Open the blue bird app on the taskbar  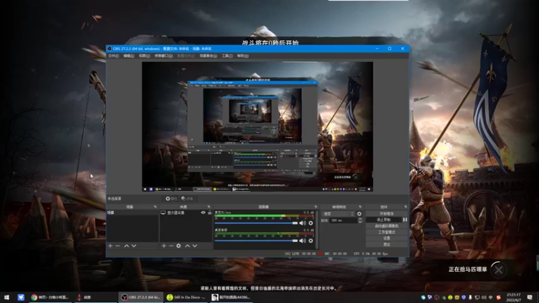(x=21, y=298)
